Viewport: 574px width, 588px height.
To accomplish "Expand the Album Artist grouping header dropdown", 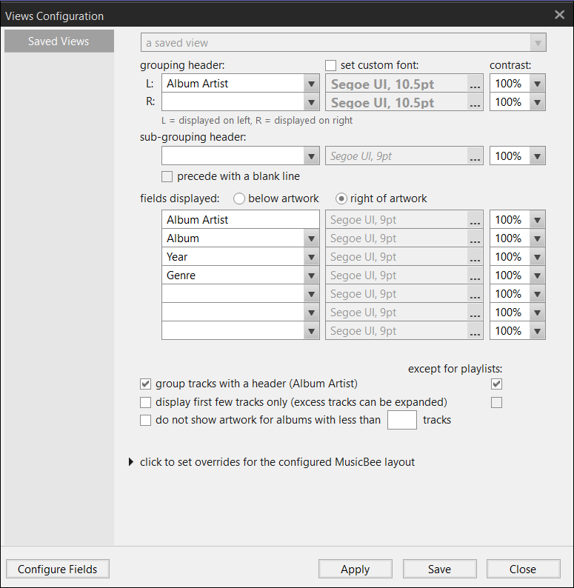I will click(x=312, y=84).
